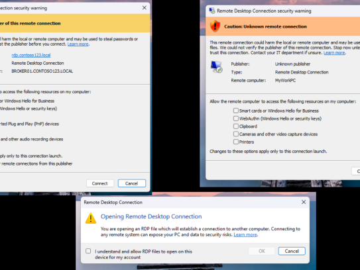Click Cancel in the RDP file dialog
The image size is (360, 270).
click(292, 251)
